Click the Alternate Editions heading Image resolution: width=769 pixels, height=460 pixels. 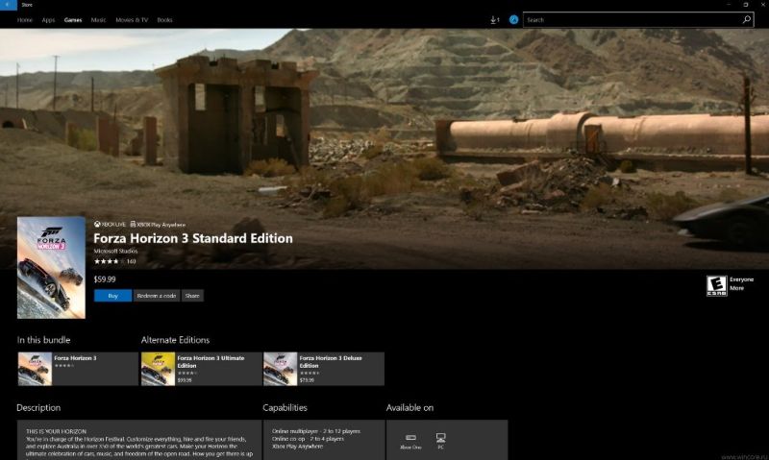(175, 340)
